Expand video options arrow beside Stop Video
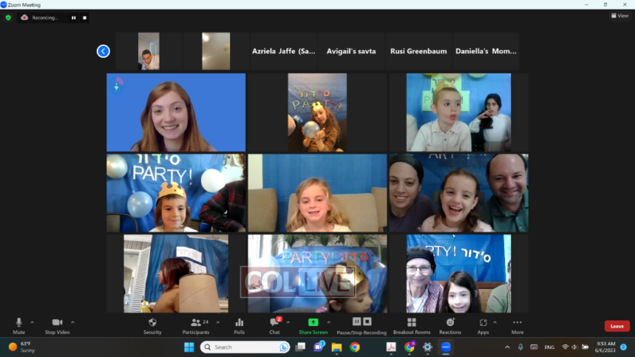This screenshot has width=635, height=357. point(73,322)
